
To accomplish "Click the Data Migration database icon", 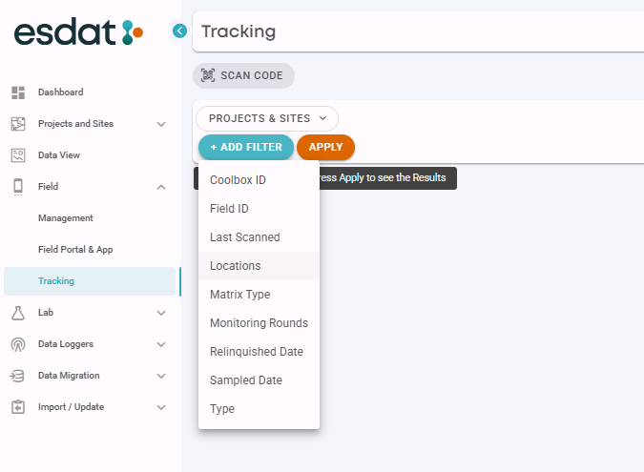I will point(17,376).
